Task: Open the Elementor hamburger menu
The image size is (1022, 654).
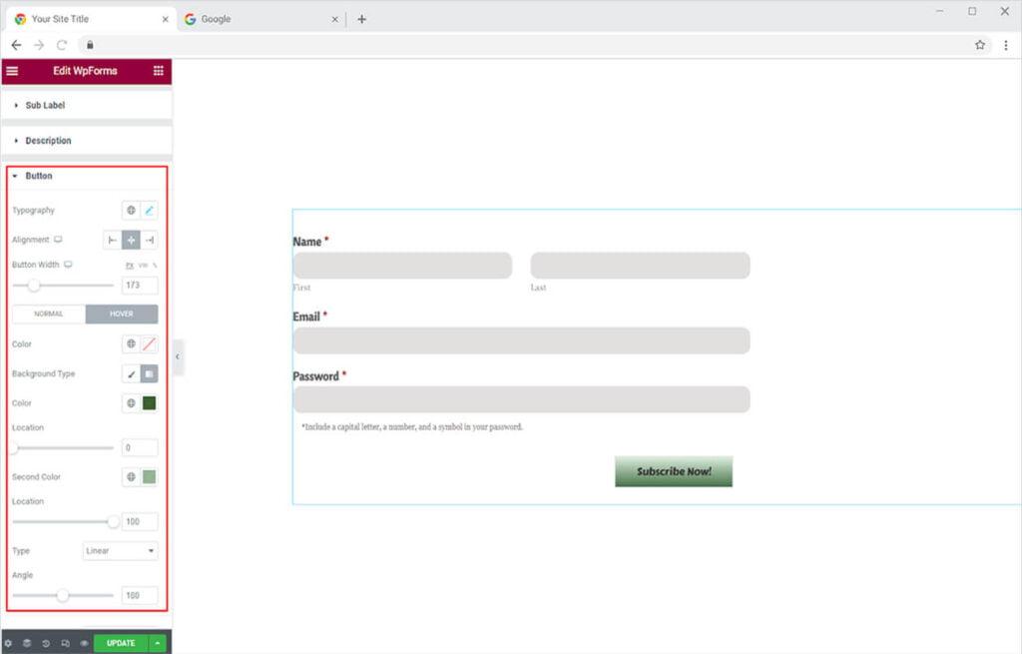Action: click(x=12, y=71)
